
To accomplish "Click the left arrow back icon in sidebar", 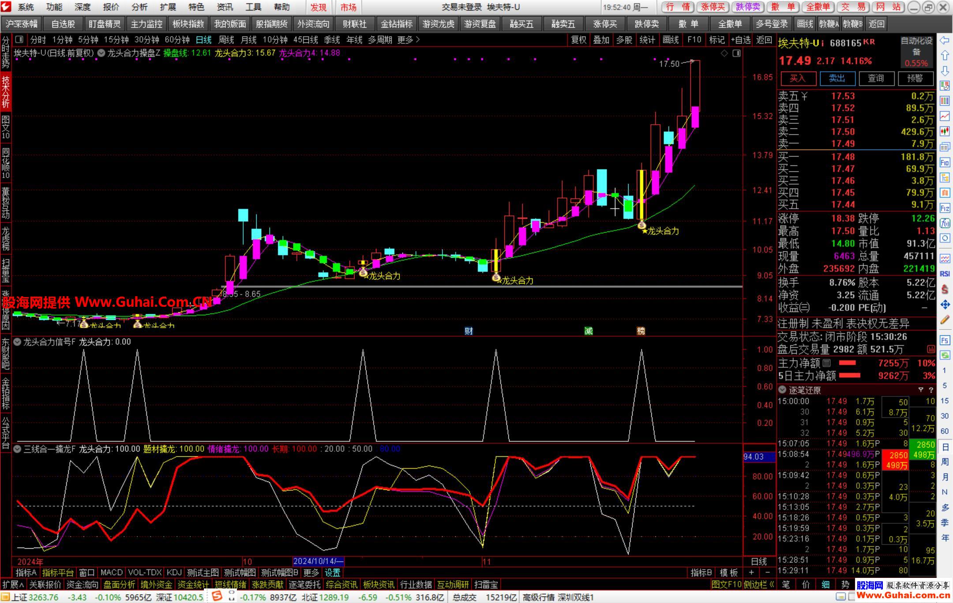I will [x=945, y=41].
